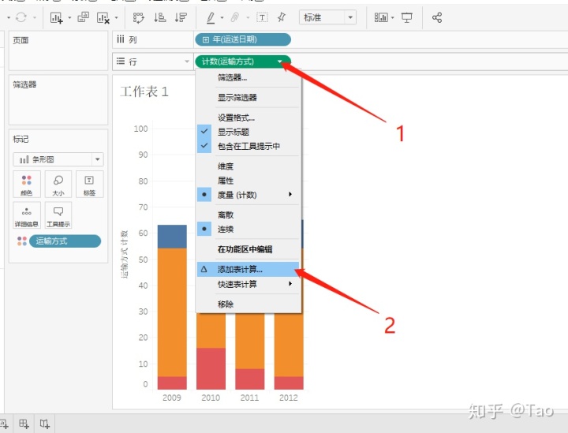Choose 在功能区中编辑 from menu
568x433 pixels.
(x=248, y=249)
